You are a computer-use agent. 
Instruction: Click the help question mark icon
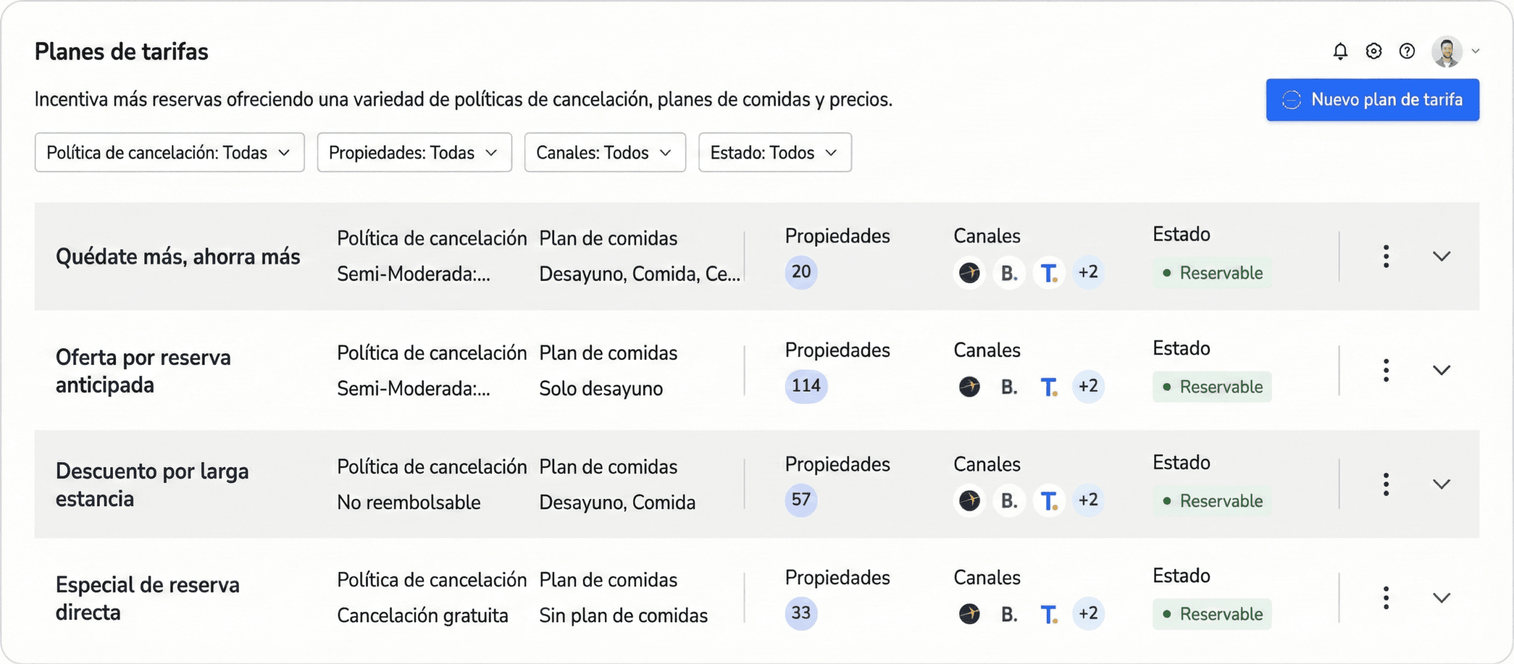coord(1407,51)
